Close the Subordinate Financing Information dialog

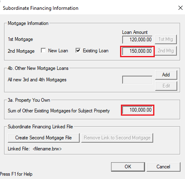pos(181,8)
